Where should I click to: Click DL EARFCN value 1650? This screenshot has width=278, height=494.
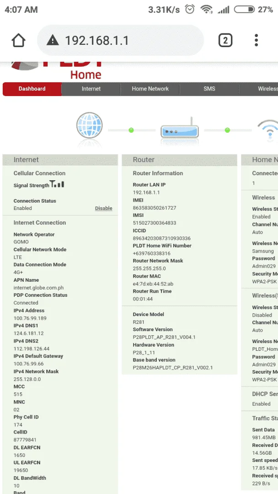[19, 455]
